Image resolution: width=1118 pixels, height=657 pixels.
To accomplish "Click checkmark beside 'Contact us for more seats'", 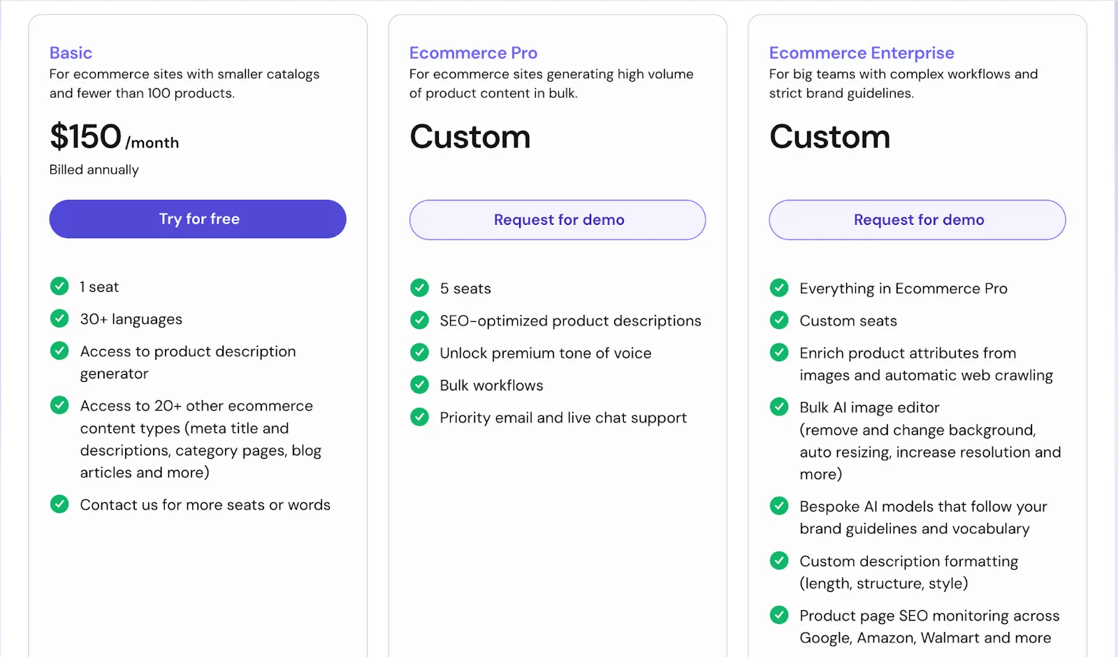I will pyautogui.click(x=59, y=504).
